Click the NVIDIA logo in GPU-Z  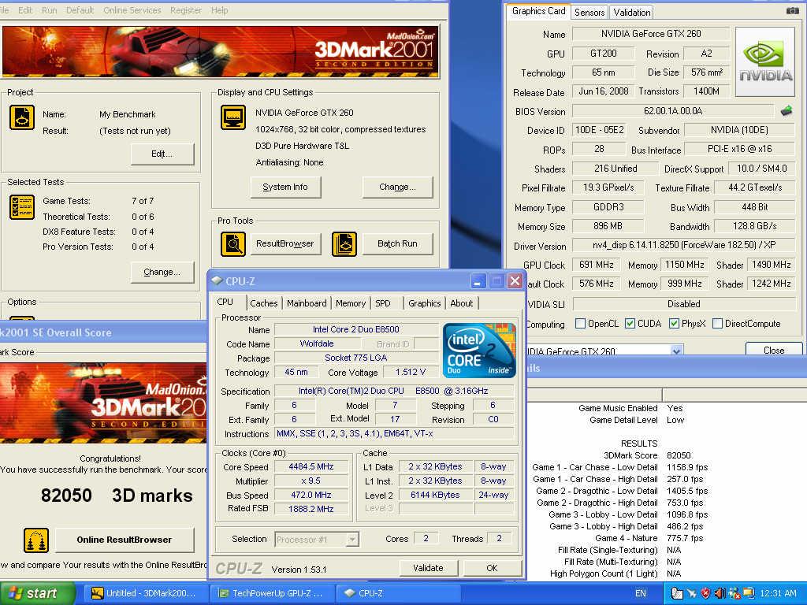[765, 62]
